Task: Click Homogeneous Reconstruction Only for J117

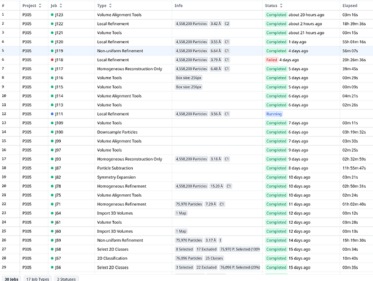Action: point(129,69)
